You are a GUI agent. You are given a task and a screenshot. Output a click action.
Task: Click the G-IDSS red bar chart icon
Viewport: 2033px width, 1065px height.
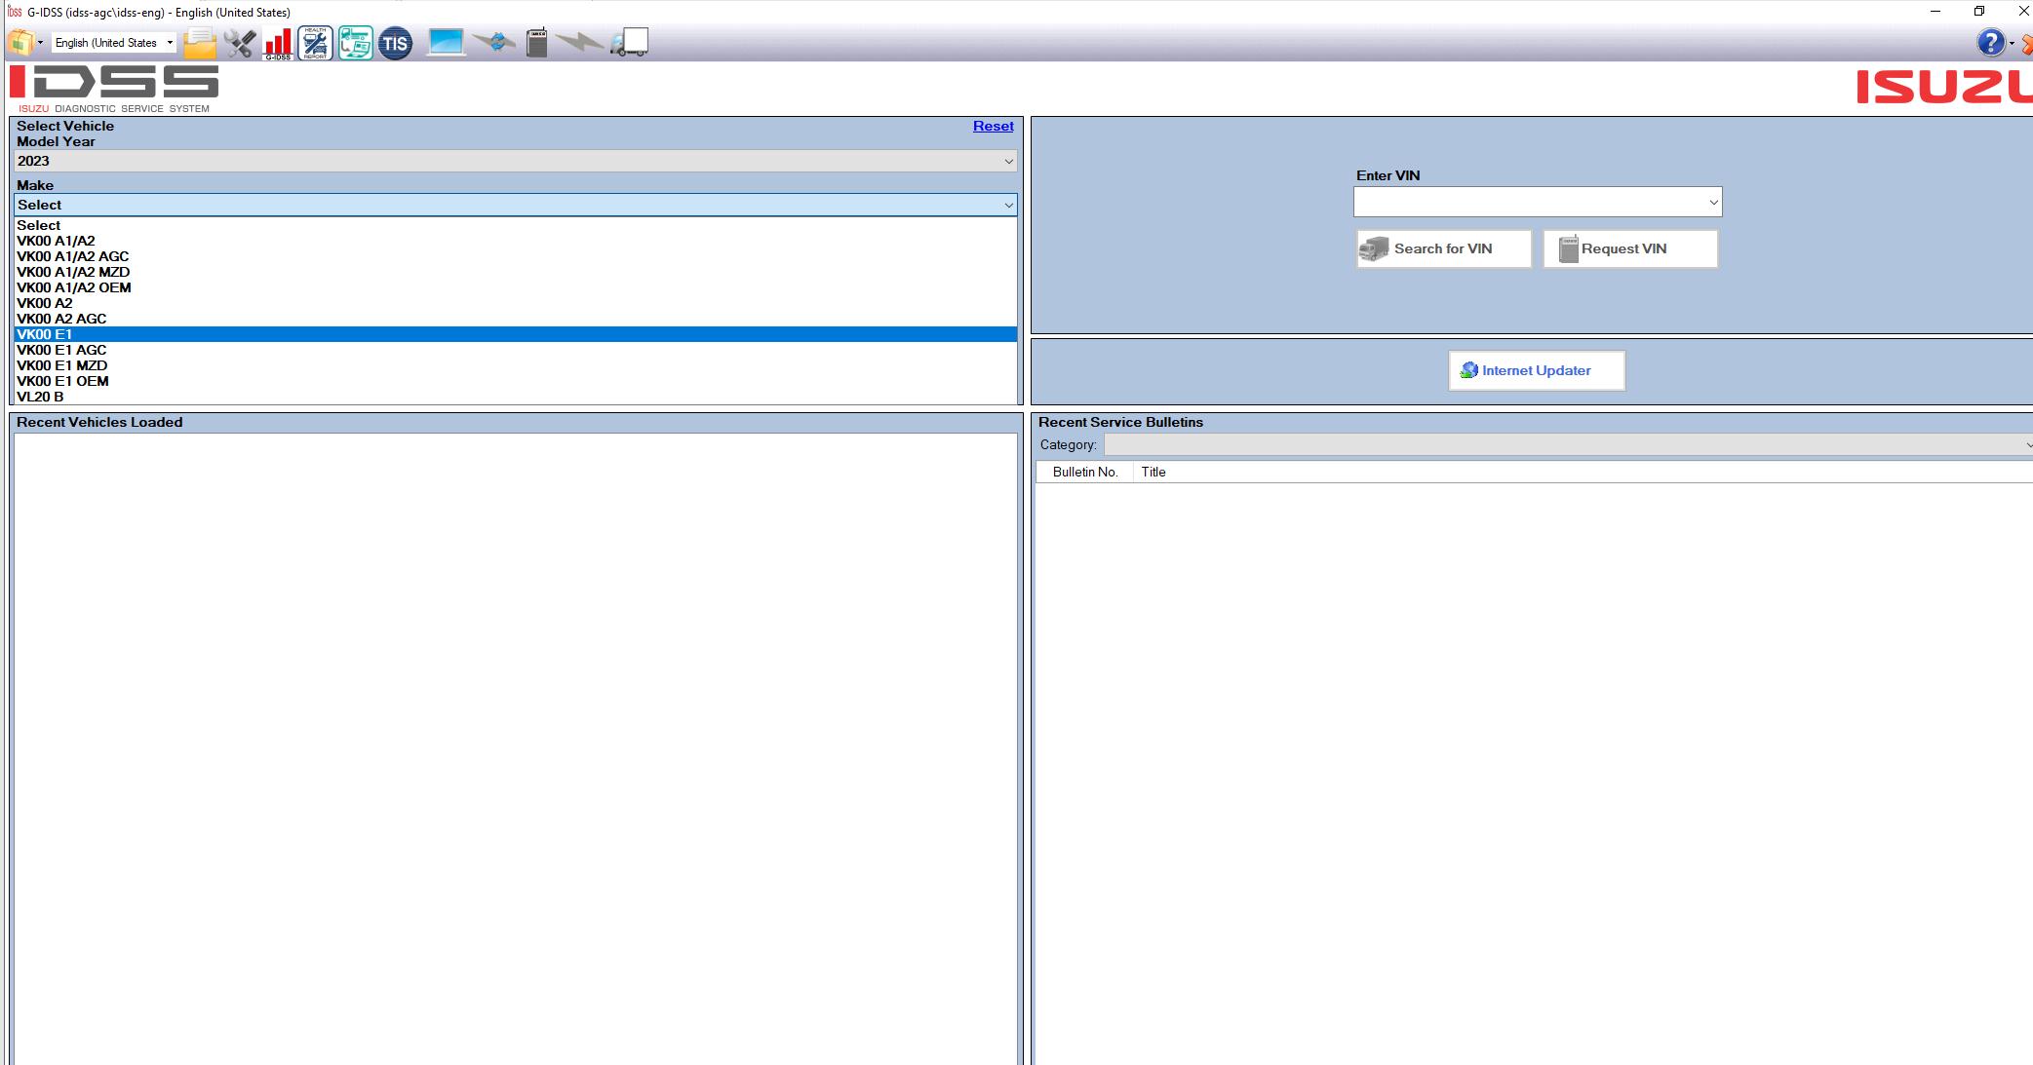[278, 43]
